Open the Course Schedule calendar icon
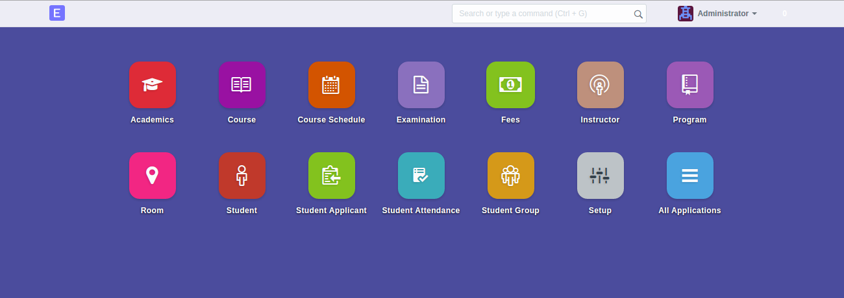This screenshot has width=844, height=298. [331, 85]
